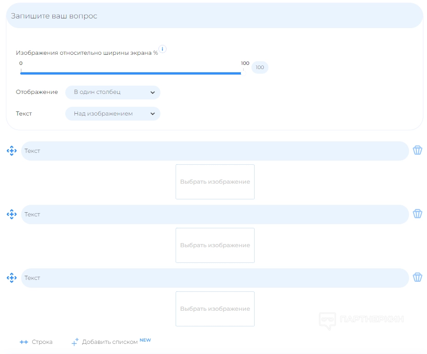
Task: Click the plus icon next to Строка
Action: 24,342
